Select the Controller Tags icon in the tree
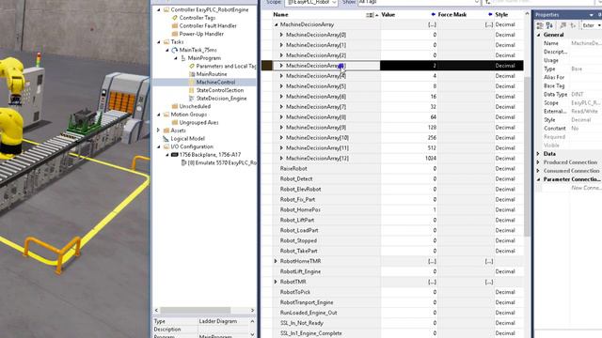 (175, 18)
